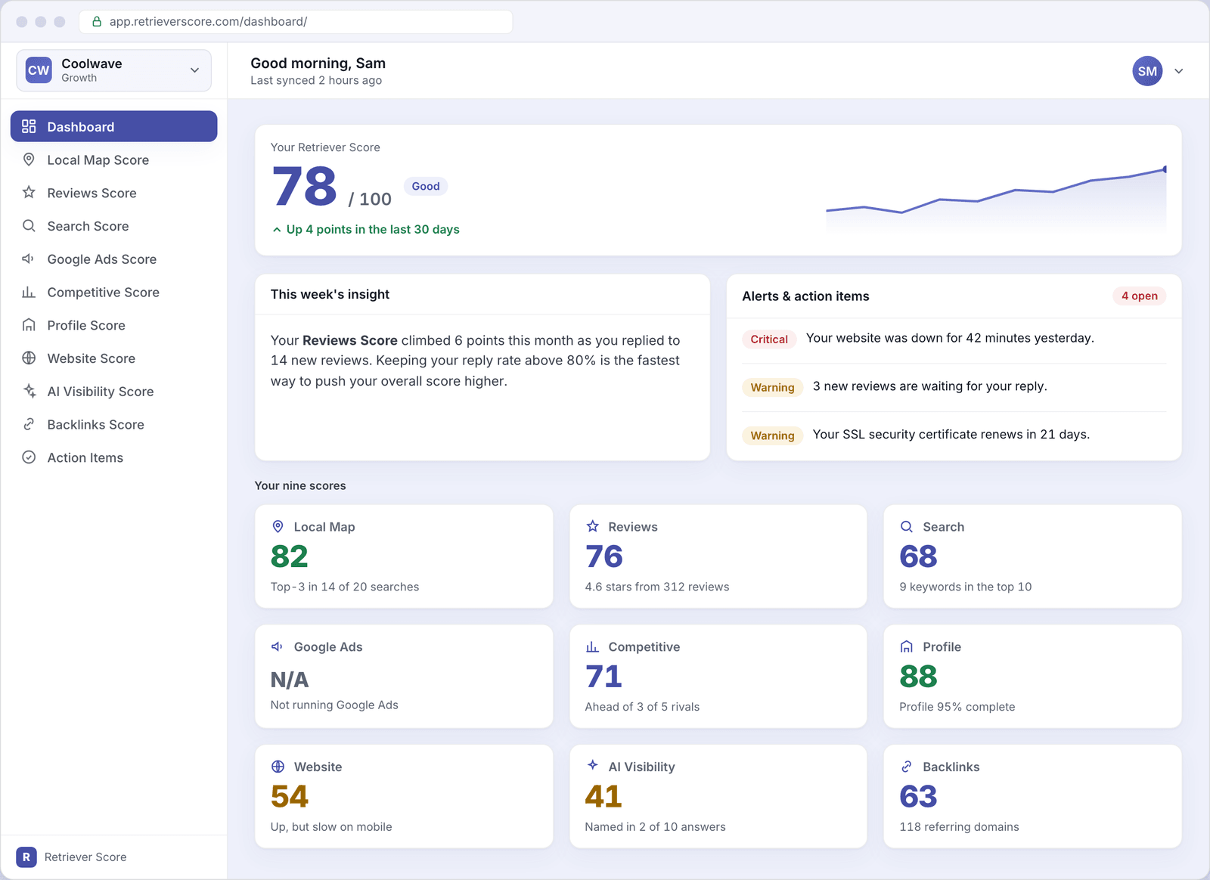Viewport: 1210px width, 880px height.
Task: Click the address bar URL field
Action: [x=296, y=21]
